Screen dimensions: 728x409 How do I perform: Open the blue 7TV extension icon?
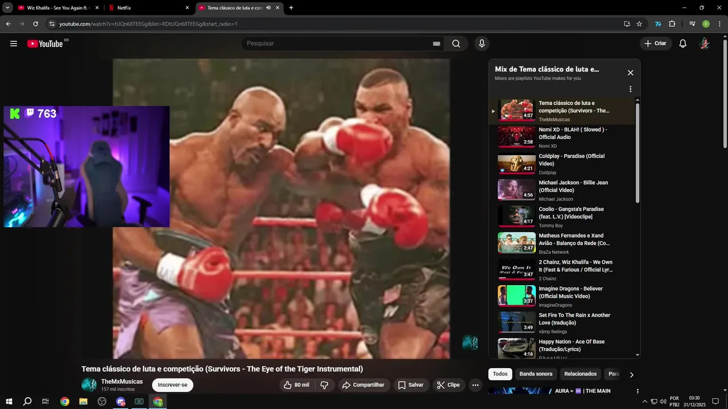coord(658,24)
